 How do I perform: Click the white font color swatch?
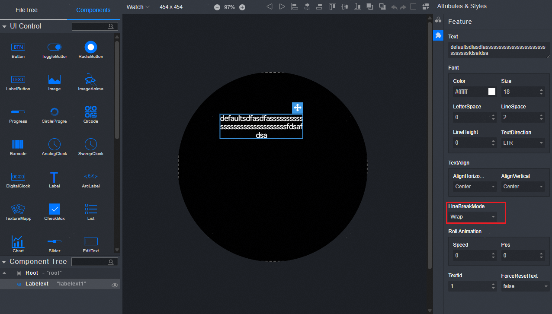492,92
